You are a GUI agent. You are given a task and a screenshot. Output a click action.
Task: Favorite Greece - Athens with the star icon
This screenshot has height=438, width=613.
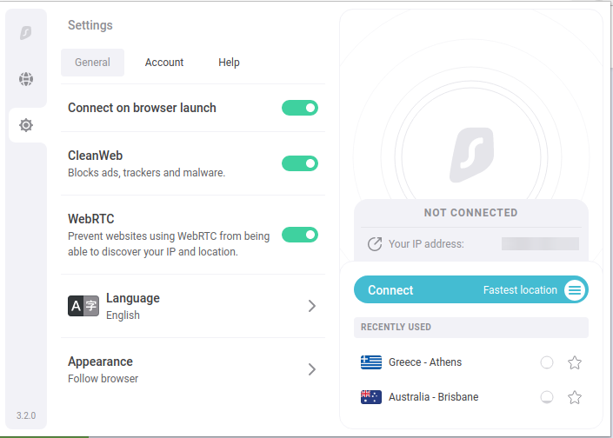click(574, 362)
